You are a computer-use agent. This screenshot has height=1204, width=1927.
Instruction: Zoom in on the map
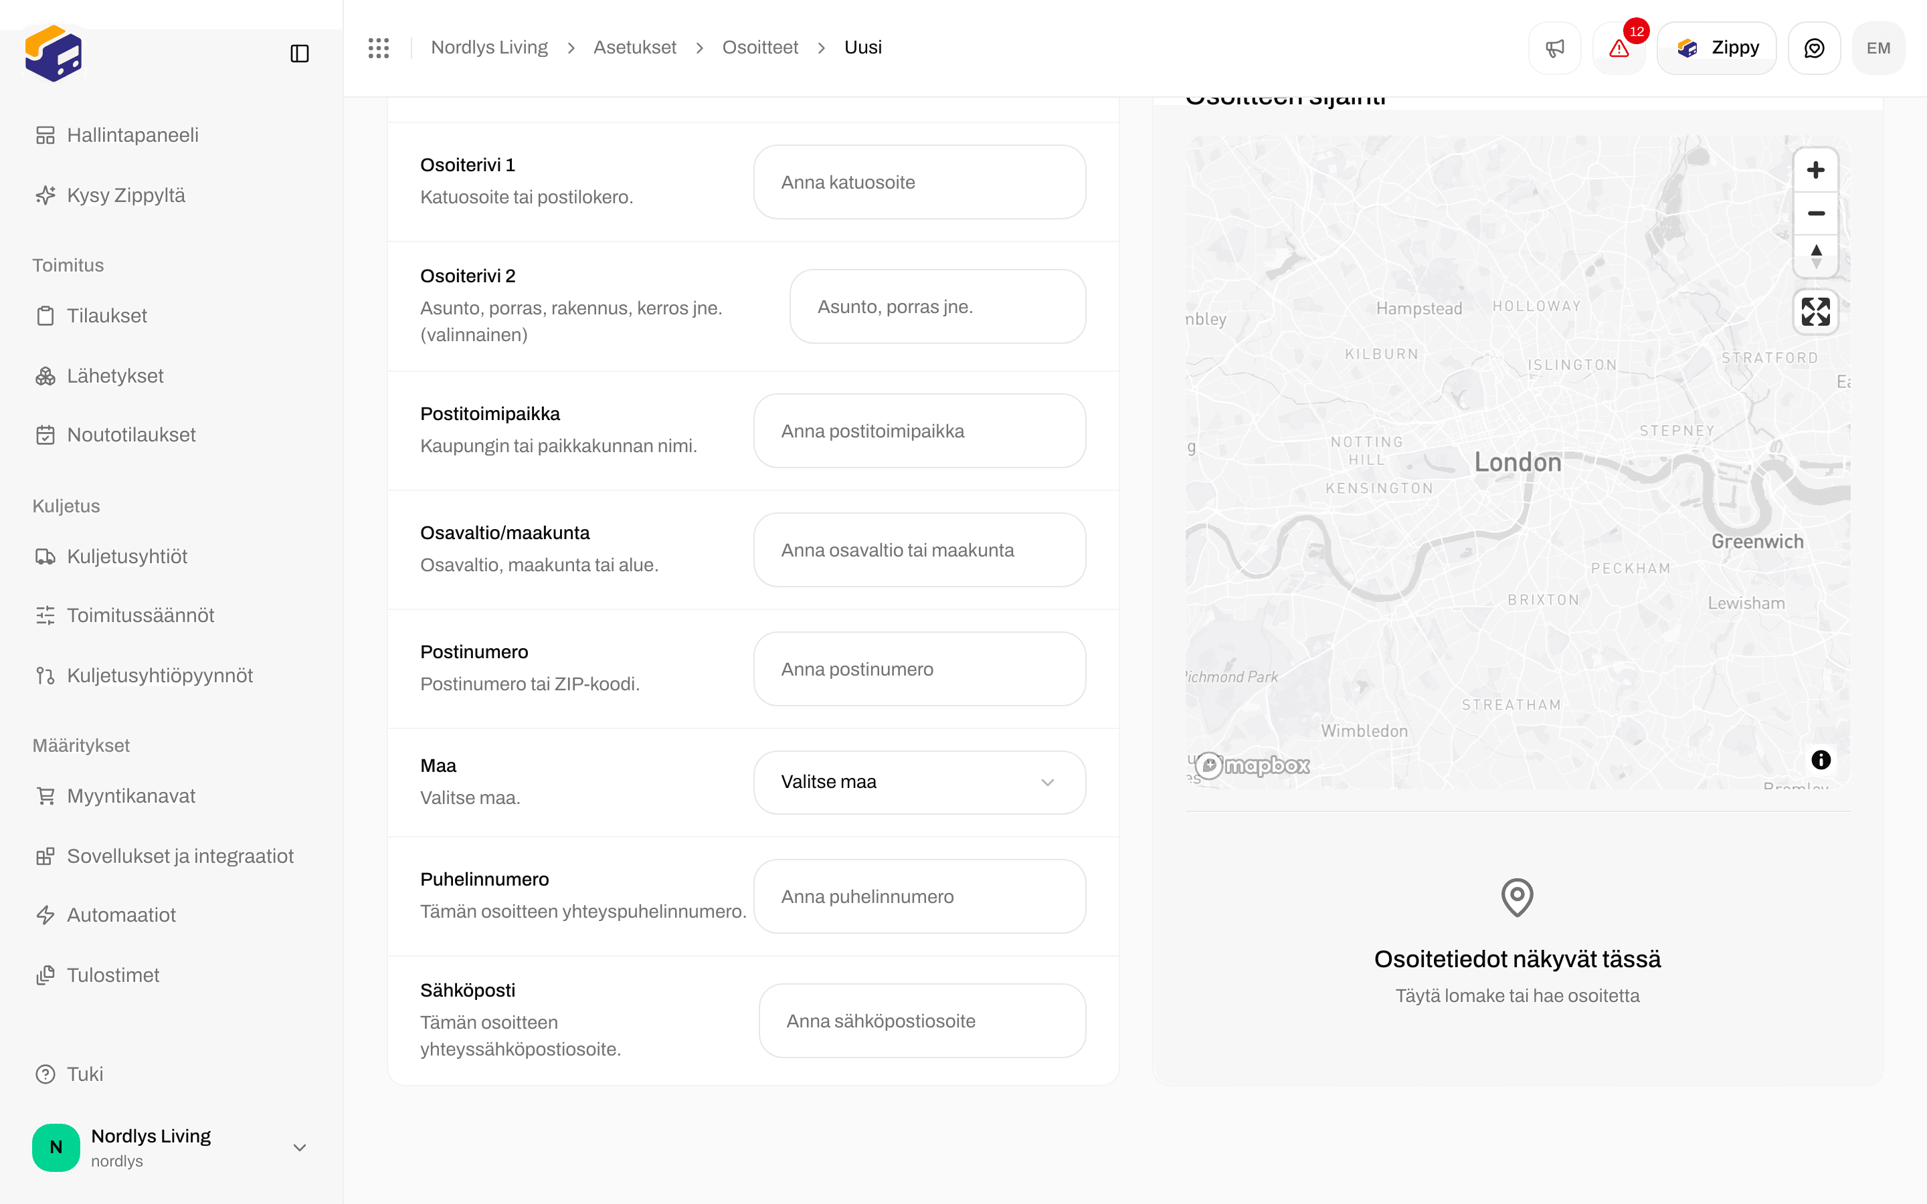[x=1815, y=170]
